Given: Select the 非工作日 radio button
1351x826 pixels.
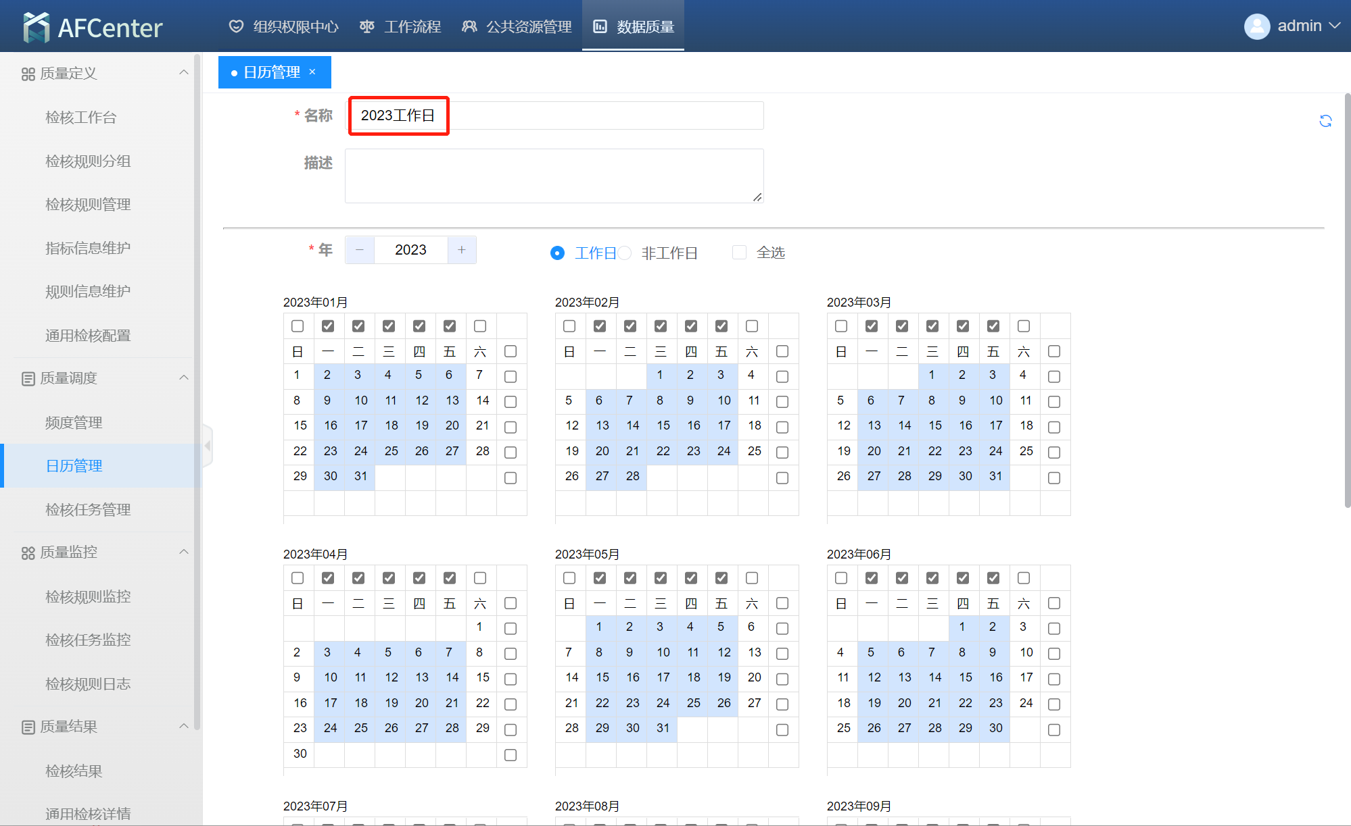Looking at the screenshot, I should click(x=625, y=253).
